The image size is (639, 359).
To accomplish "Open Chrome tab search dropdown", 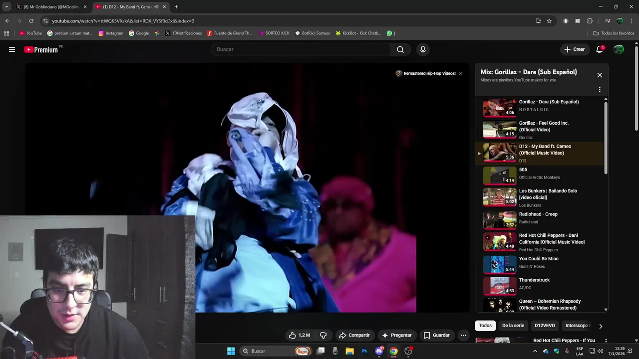I will pos(6,7).
